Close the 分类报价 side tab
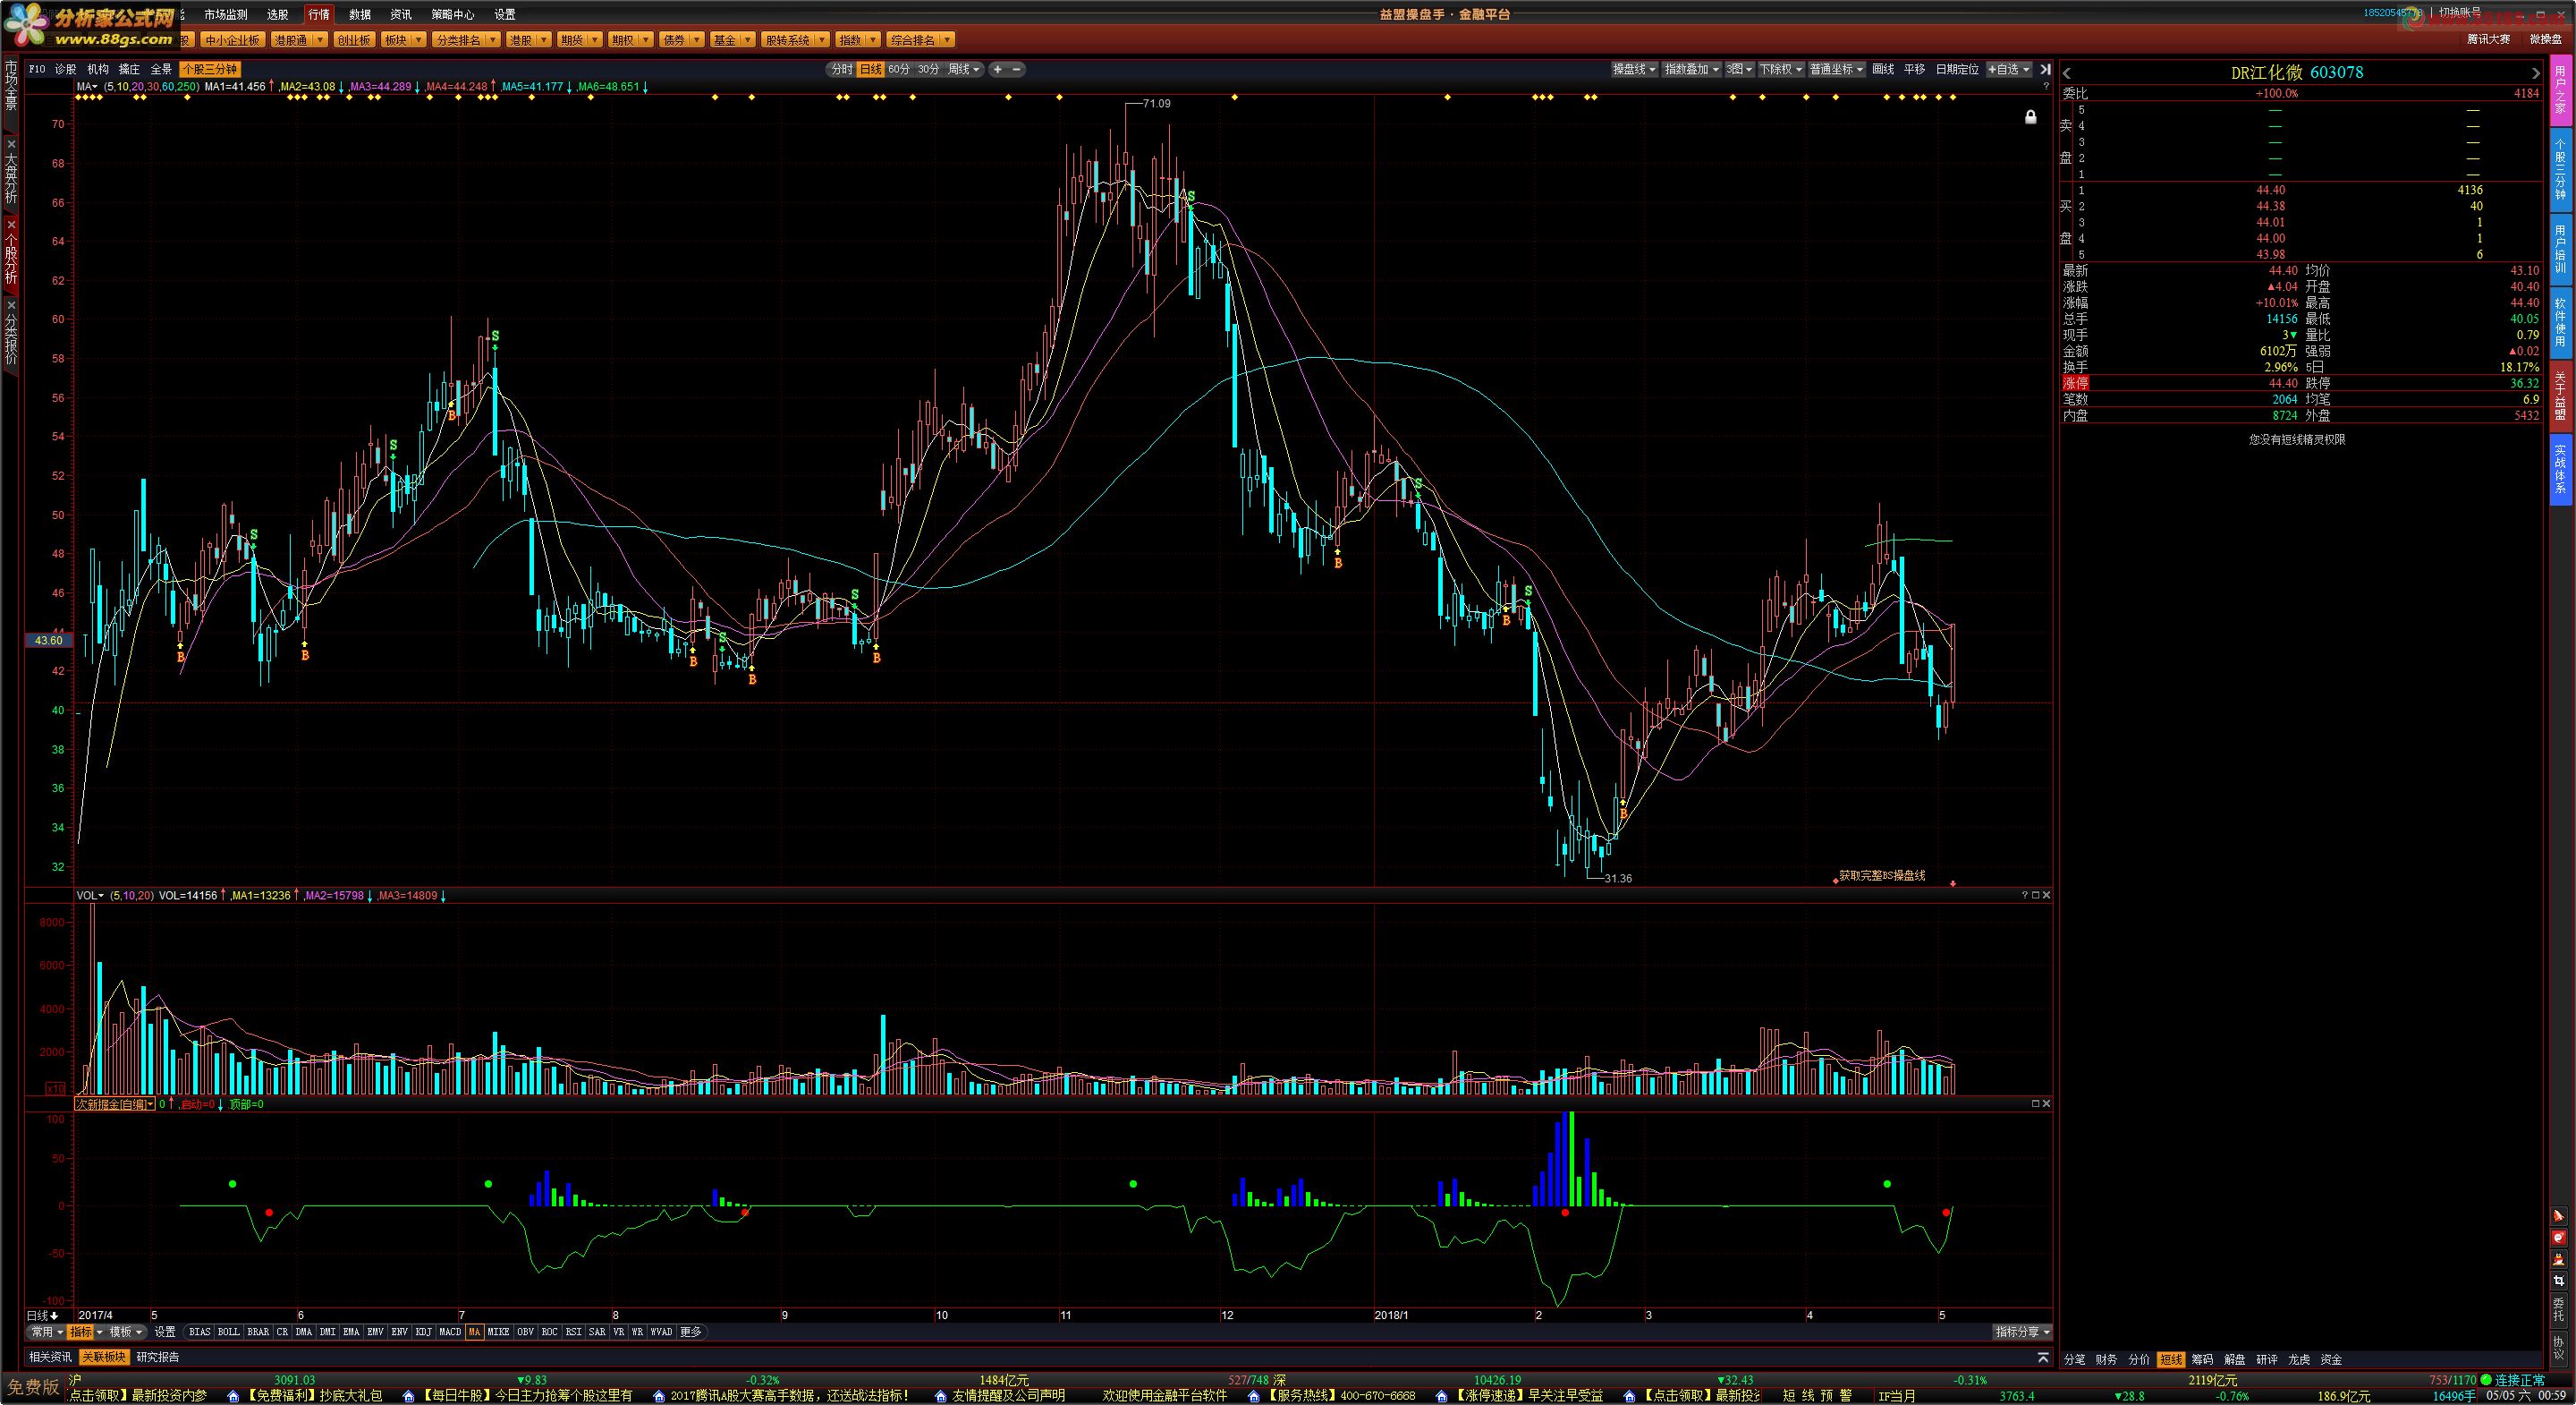 click(x=11, y=304)
